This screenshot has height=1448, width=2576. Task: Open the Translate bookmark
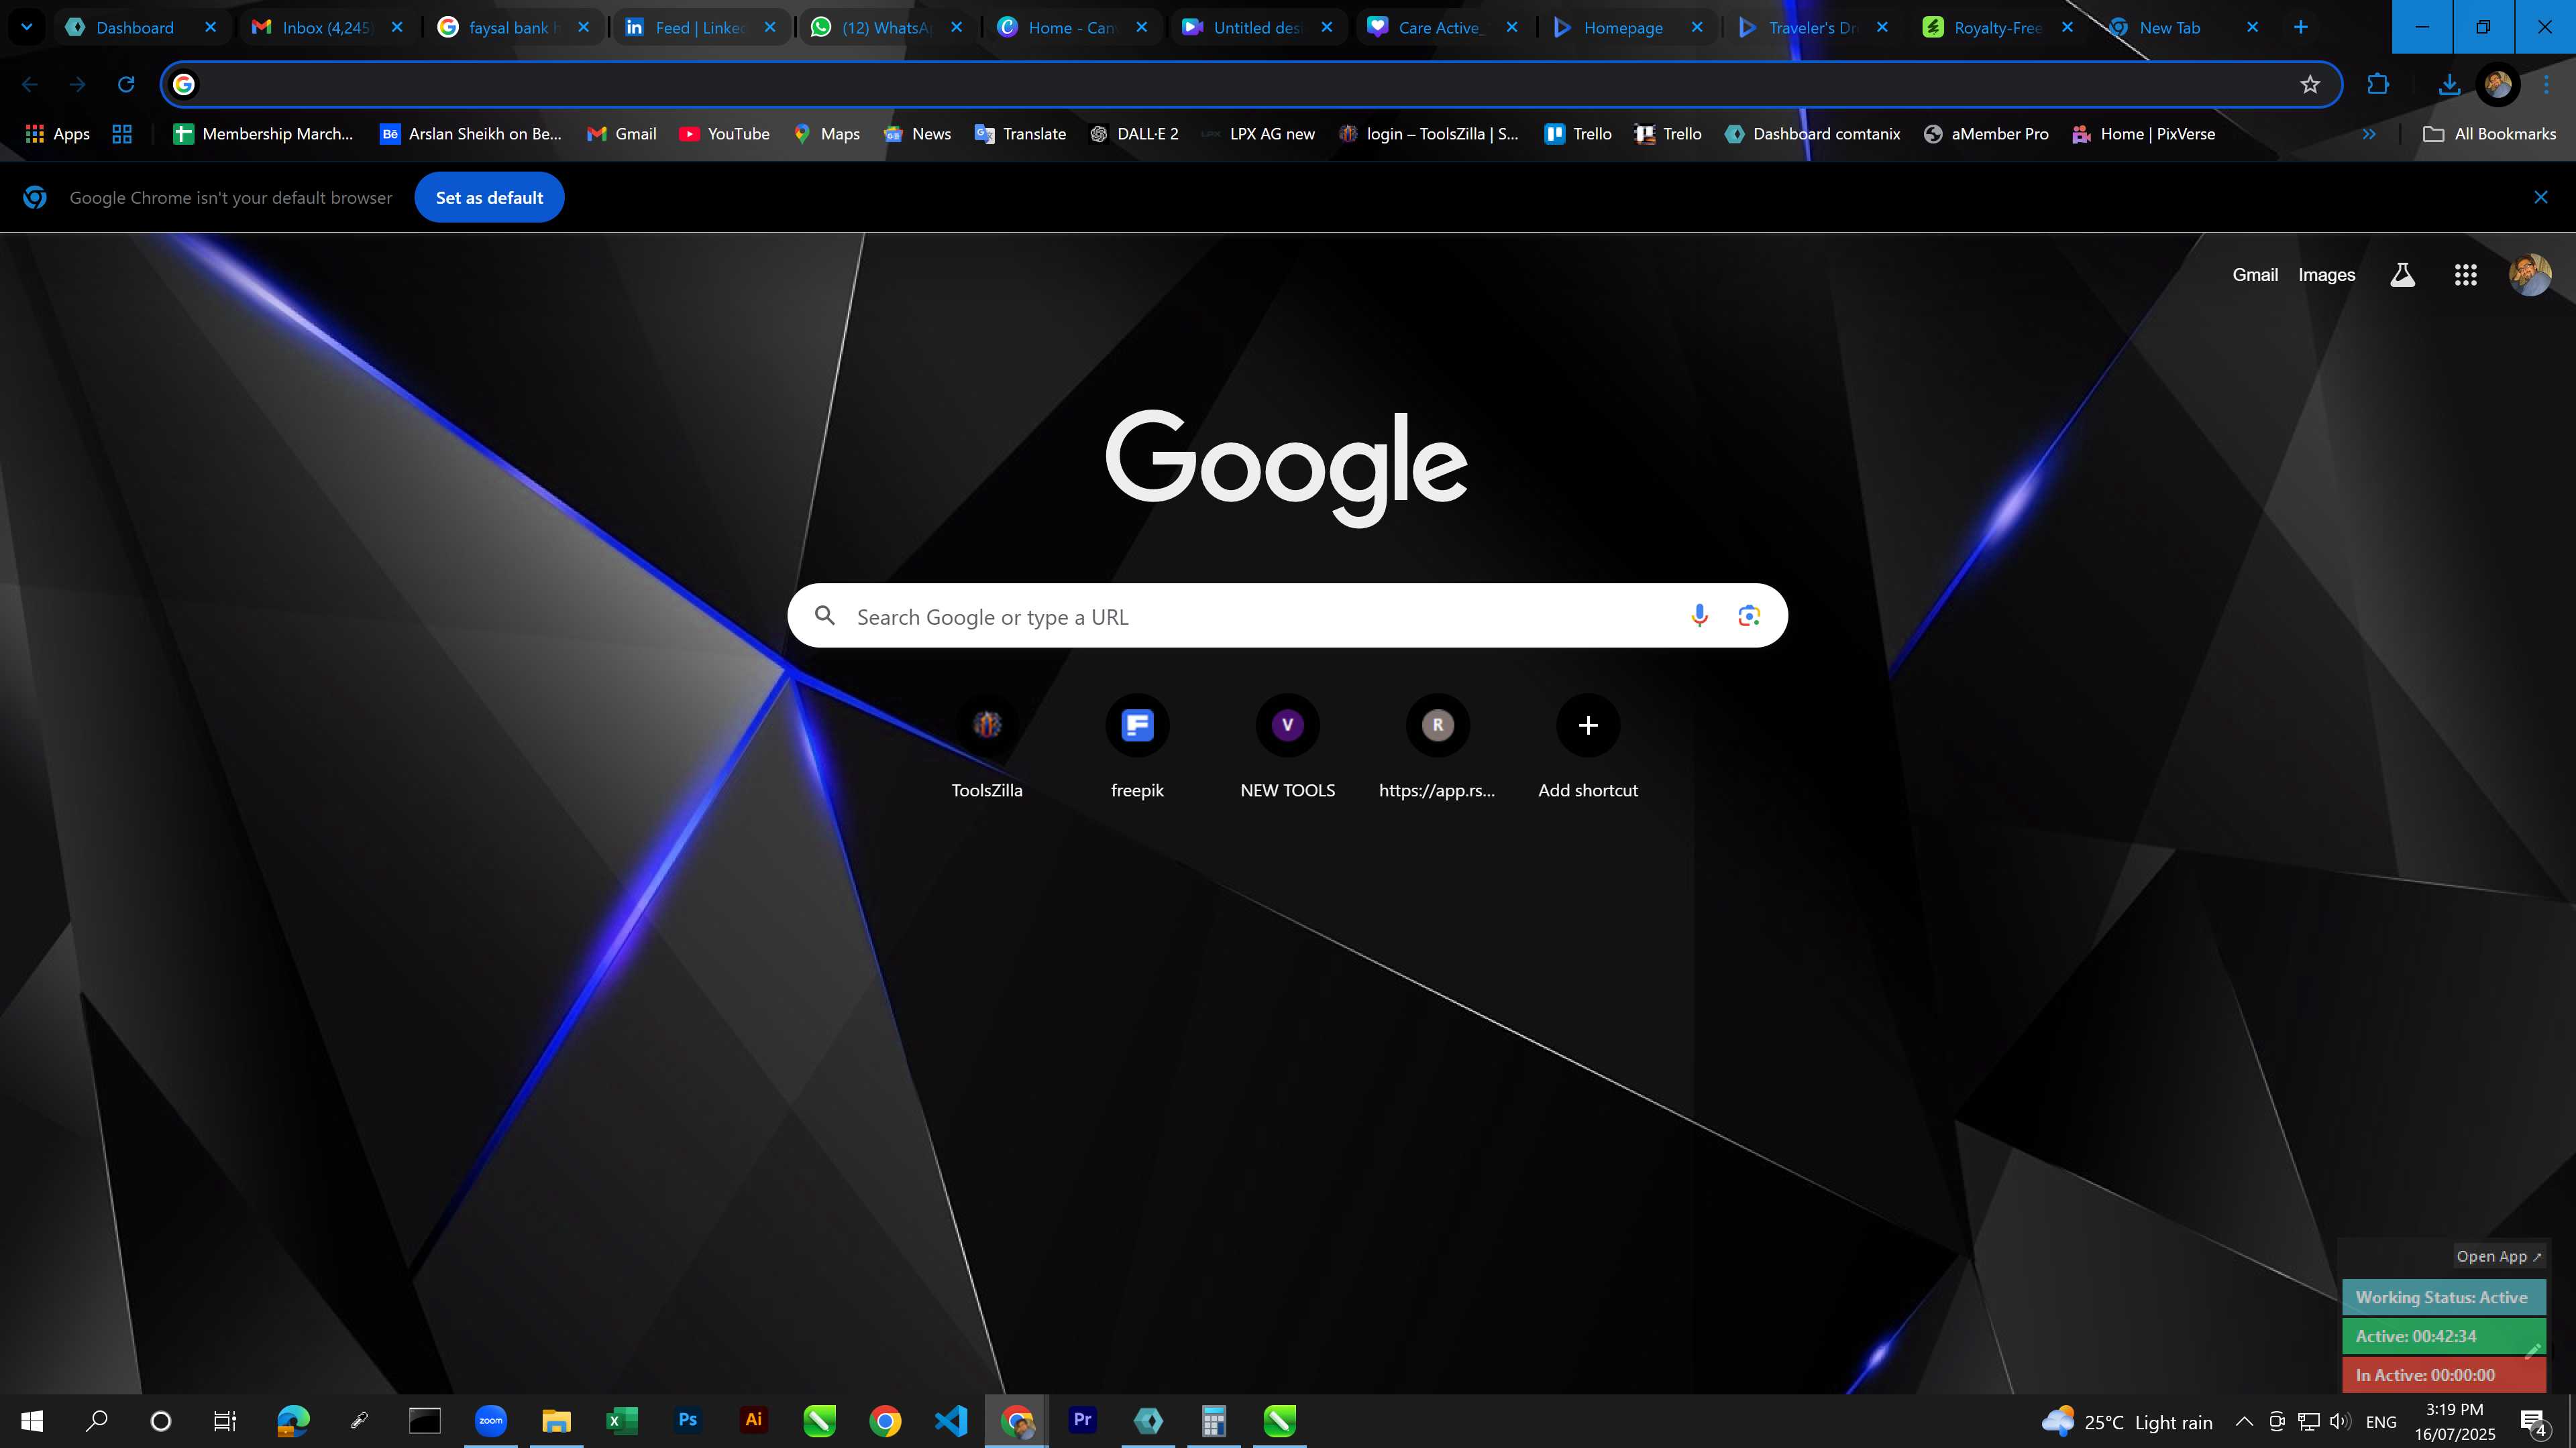(x=1020, y=134)
